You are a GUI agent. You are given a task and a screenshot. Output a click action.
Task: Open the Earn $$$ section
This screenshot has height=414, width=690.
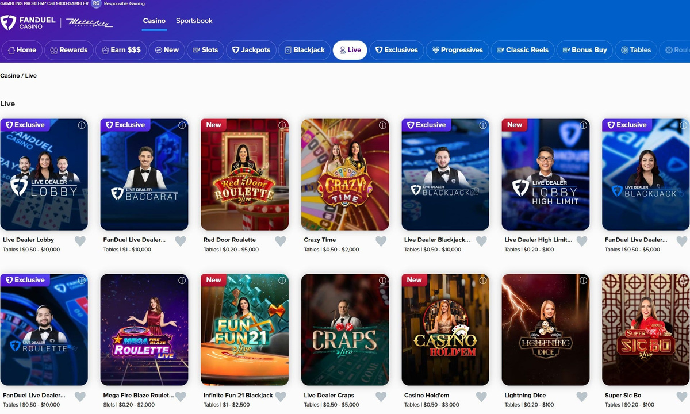tap(121, 50)
